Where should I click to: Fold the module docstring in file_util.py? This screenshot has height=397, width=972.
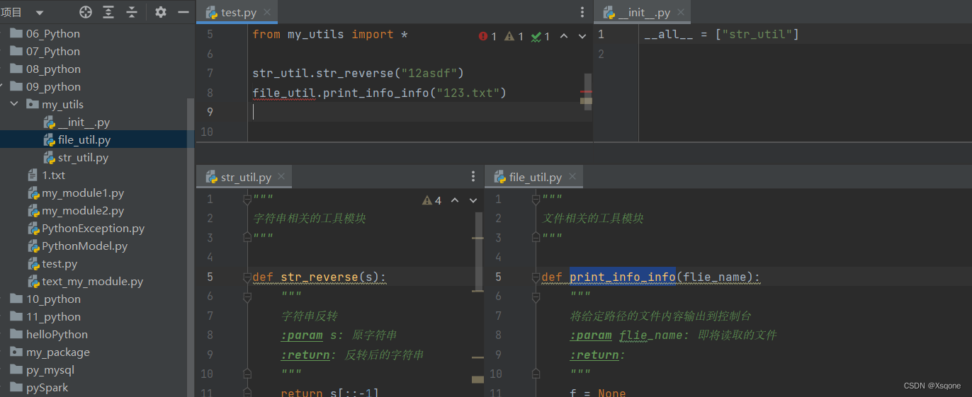click(x=536, y=200)
